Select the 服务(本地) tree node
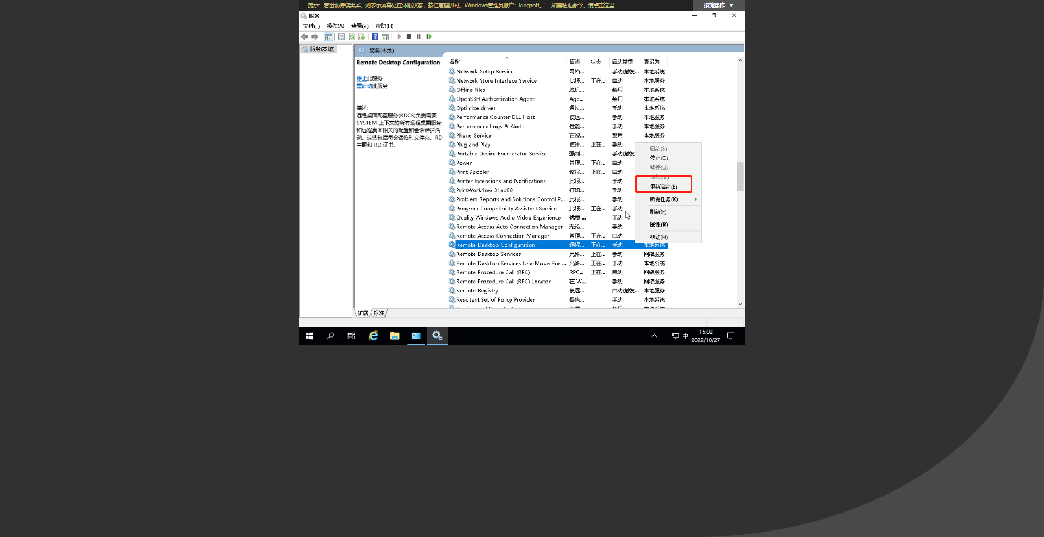Image resolution: width=1044 pixels, height=537 pixels. tap(322, 49)
